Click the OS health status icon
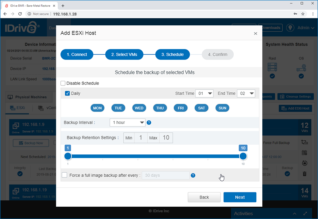The height and width of the screenshot is (219, 318). click(x=301, y=68)
